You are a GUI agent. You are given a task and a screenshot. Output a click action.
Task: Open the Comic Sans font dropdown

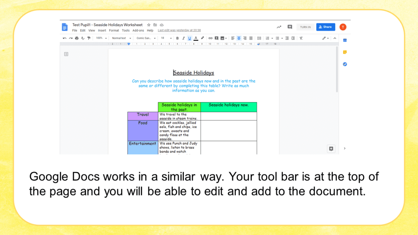(x=146, y=38)
